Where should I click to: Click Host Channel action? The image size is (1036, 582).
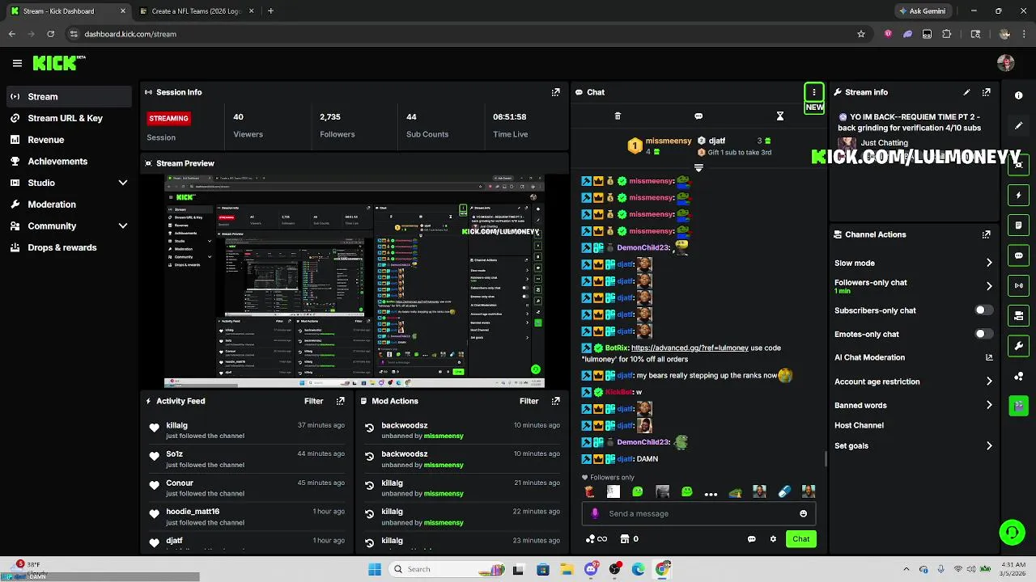[859, 425]
